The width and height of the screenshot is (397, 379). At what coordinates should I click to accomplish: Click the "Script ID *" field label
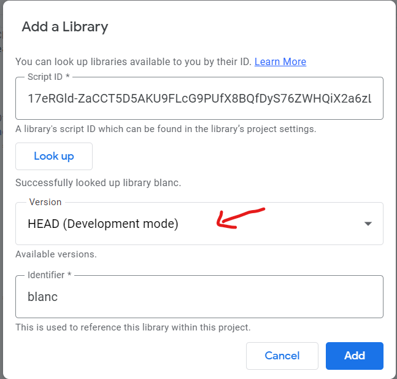tap(48, 77)
